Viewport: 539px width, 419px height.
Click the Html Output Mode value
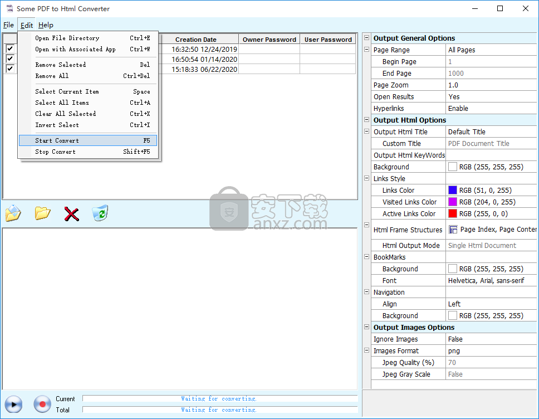[x=492, y=245]
